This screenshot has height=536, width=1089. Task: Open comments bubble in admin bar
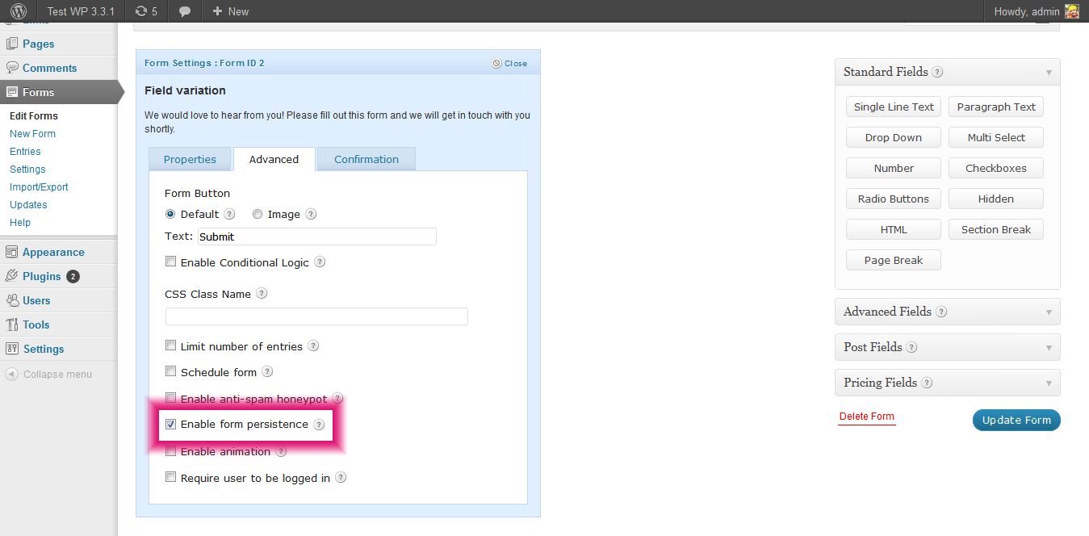pos(185,11)
